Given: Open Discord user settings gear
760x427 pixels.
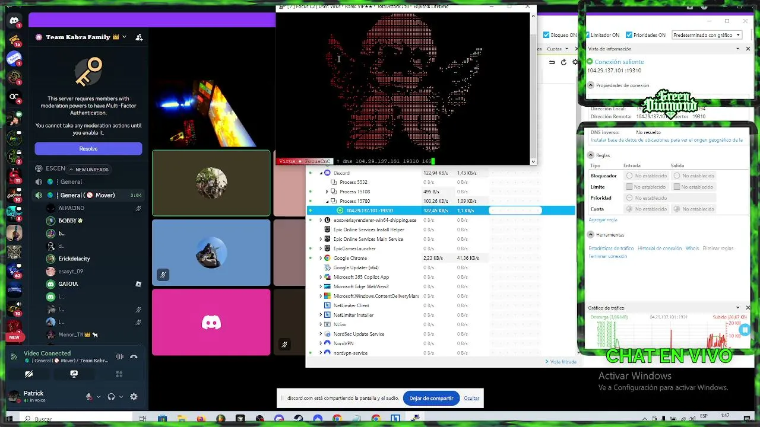Looking at the screenshot, I should tap(134, 397).
